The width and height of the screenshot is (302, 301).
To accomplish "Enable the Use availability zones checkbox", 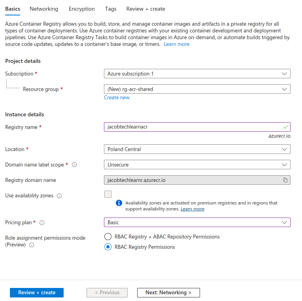I will pyautogui.click(x=108, y=194).
